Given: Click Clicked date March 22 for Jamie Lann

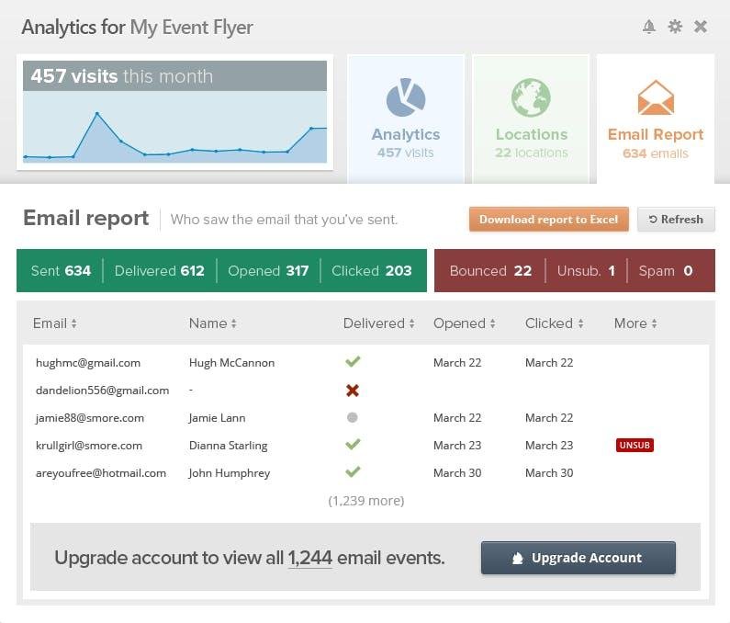Looking at the screenshot, I should coord(549,418).
